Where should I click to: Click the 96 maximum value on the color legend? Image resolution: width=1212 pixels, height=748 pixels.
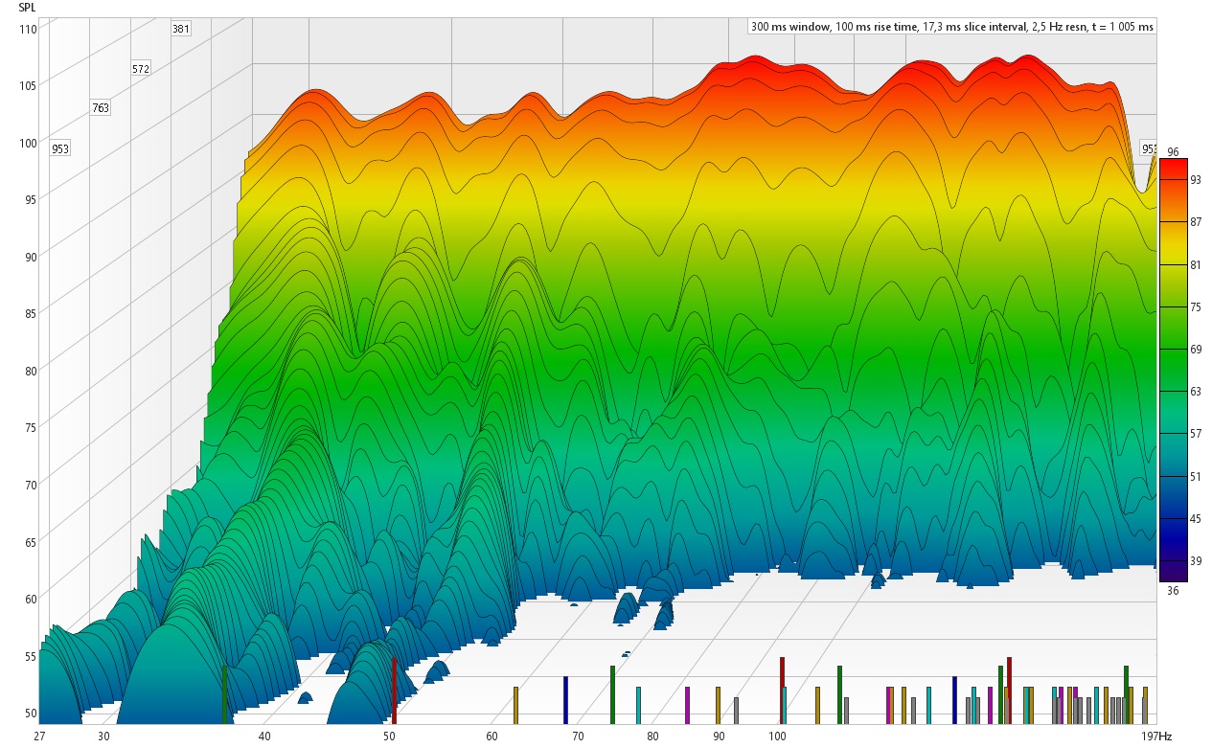[1173, 151]
